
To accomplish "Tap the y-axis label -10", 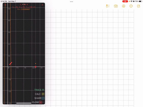I will click(10, 80).
